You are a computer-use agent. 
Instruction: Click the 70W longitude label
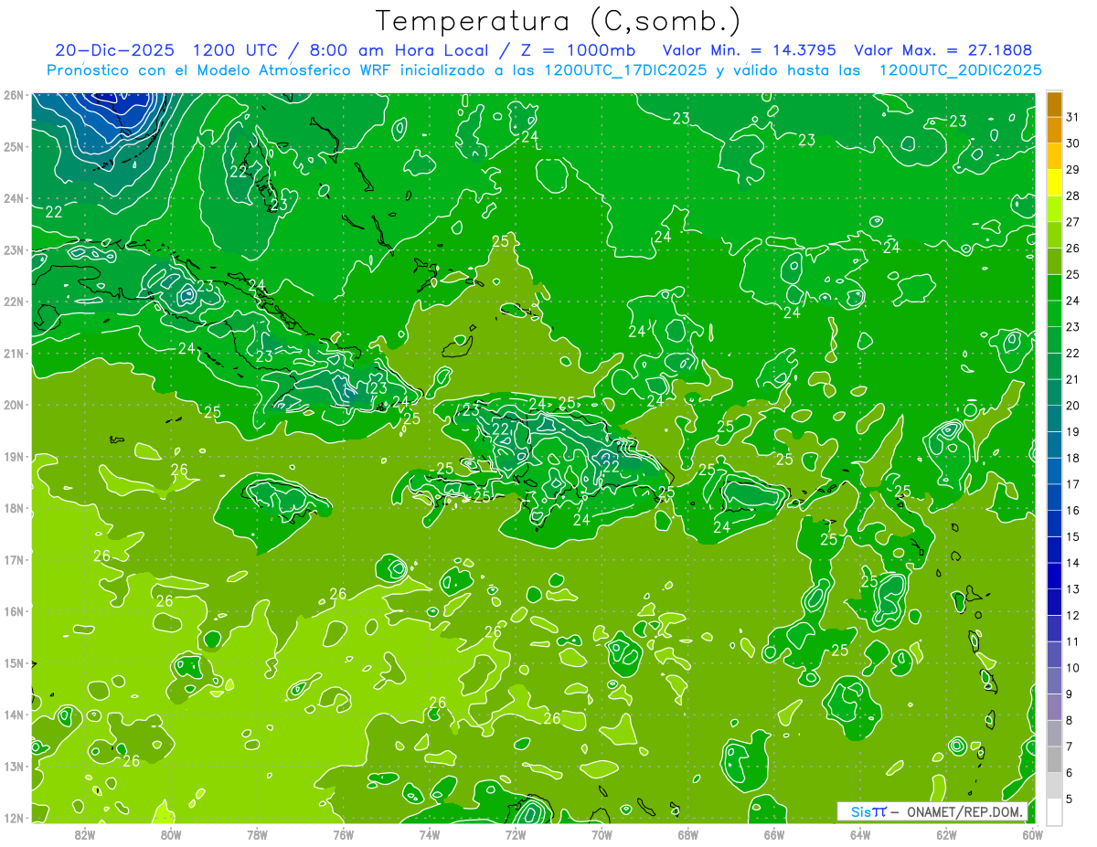point(602,834)
